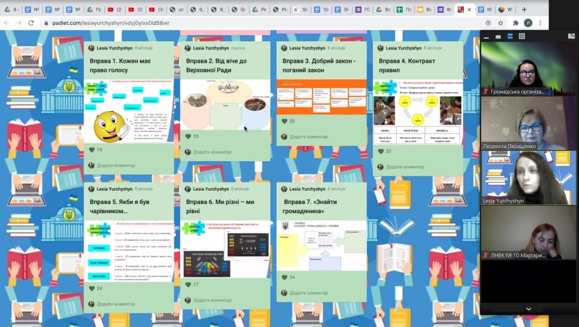
Task: Go back using the browser back arrow
Action: 6,23
